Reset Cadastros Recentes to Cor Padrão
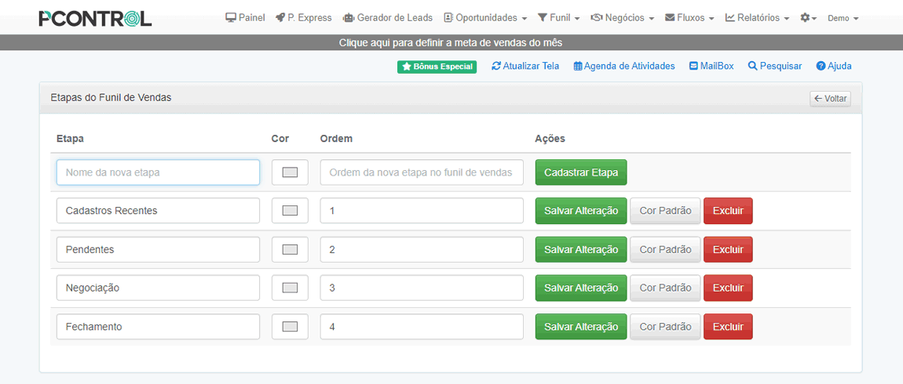The height and width of the screenshot is (384, 903). pos(665,211)
